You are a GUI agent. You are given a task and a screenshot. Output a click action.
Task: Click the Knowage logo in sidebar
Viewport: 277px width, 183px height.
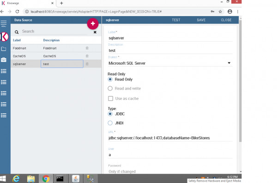point(4,37)
